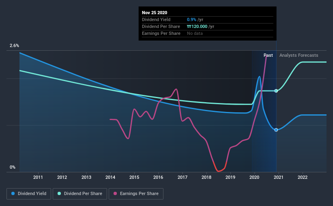This screenshot has width=333, height=206.
Task: Click the 2.6% y-axis label
Action: [x=14, y=46]
